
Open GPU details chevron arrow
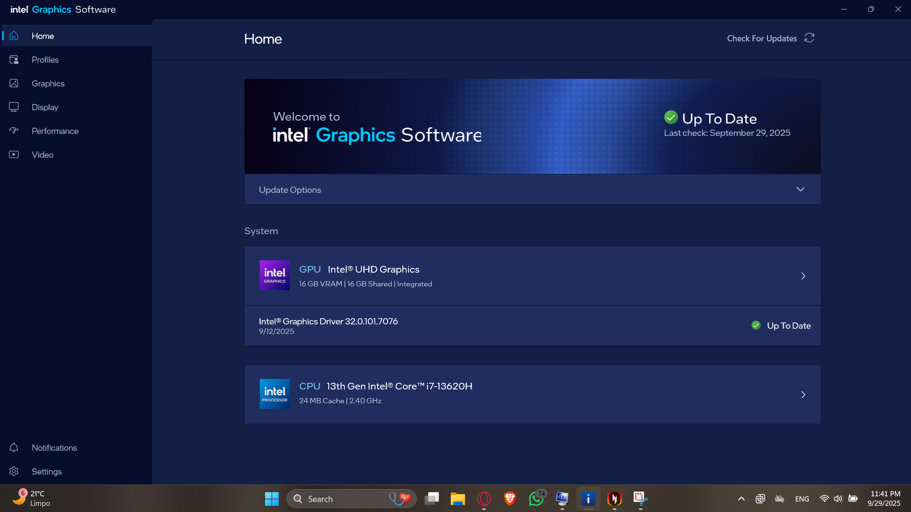pyautogui.click(x=803, y=276)
